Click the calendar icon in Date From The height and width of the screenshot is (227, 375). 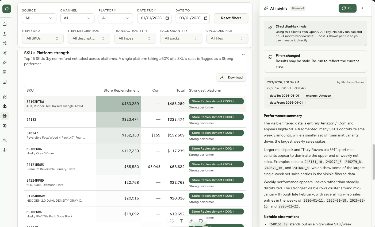[x=167, y=18]
